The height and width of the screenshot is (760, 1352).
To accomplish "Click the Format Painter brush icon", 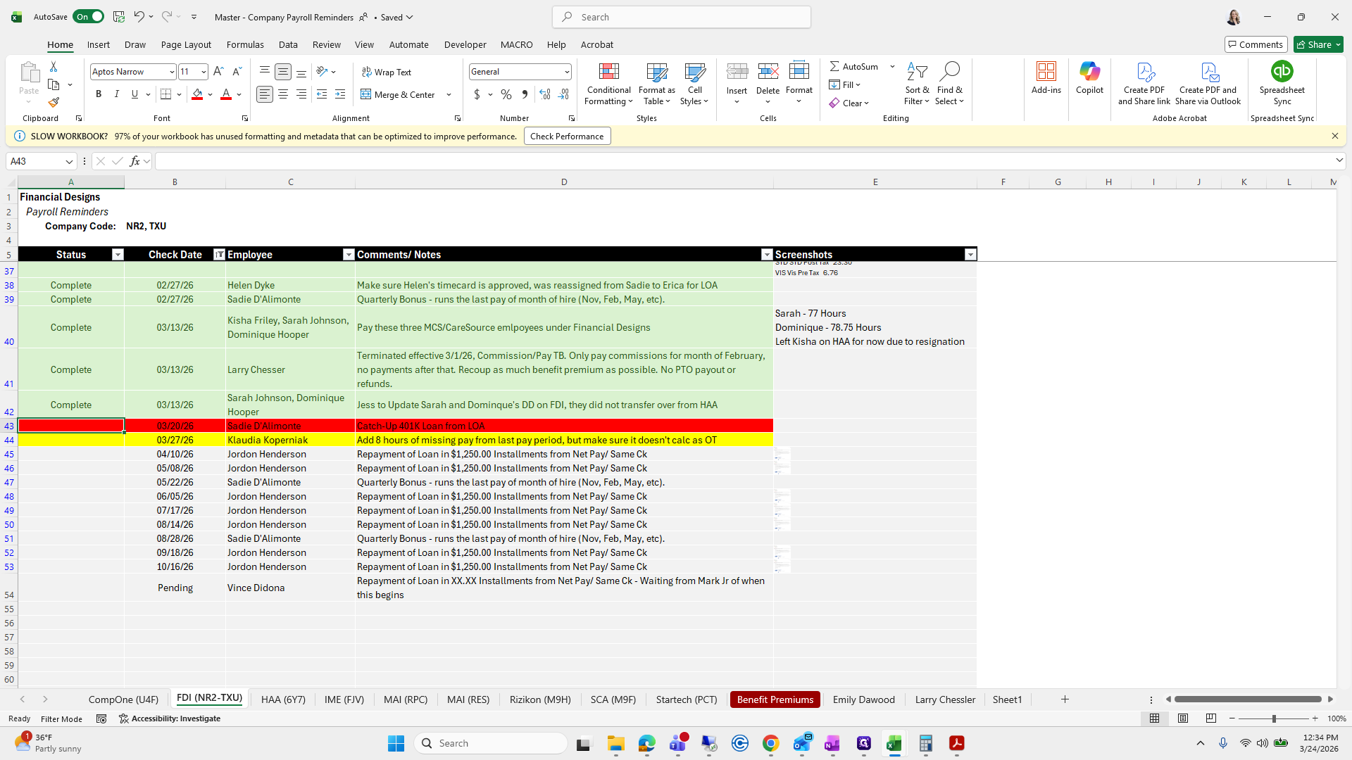I will pos(54,103).
